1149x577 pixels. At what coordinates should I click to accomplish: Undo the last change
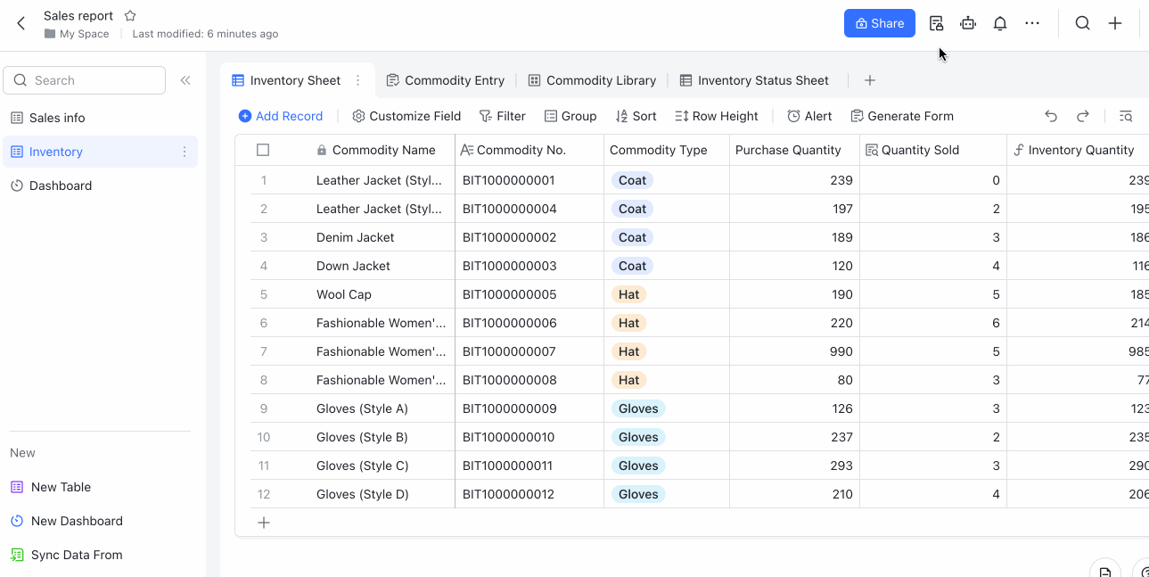click(1051, 116)
